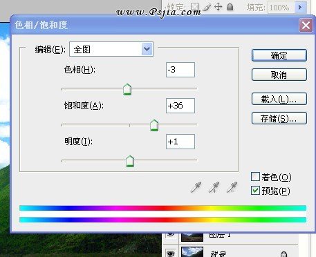Click lock transparent pixels icon in Layers panel
Image resolution: width=316 pixels, height=257 pixels.
pos(194,6)
